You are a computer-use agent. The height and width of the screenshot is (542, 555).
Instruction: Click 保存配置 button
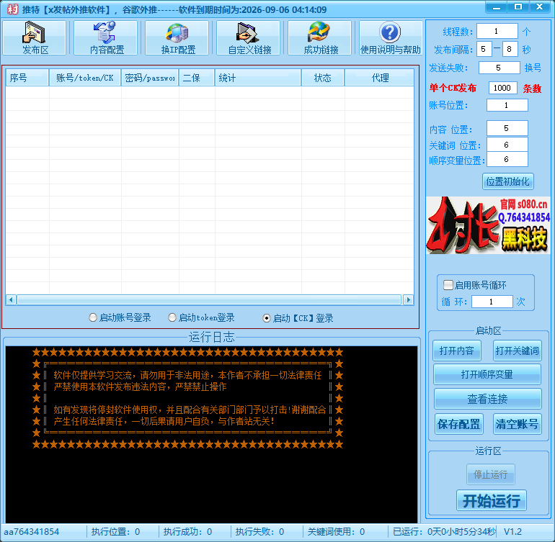pos(459,423)
